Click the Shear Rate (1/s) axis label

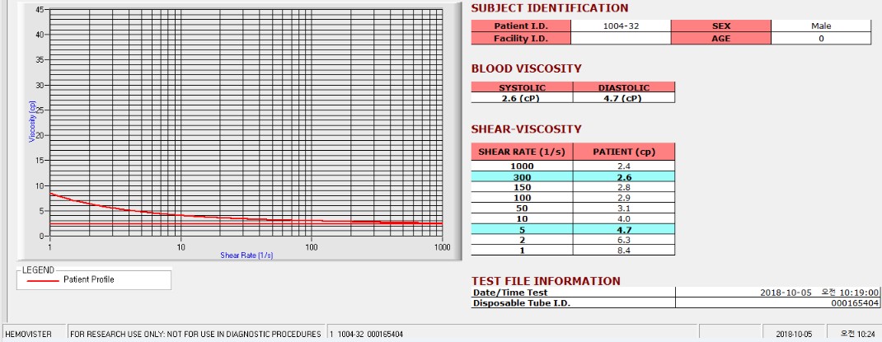[x=246, y=255]
